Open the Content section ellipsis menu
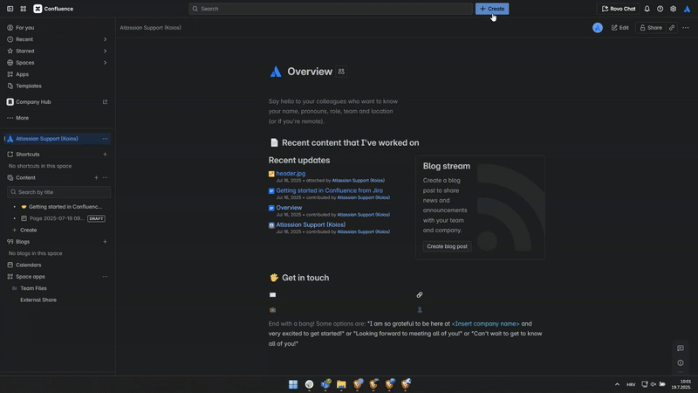Image resolution: width=698 pixels, height=393 pixels. pyautogui.click(x=105, y=177)
